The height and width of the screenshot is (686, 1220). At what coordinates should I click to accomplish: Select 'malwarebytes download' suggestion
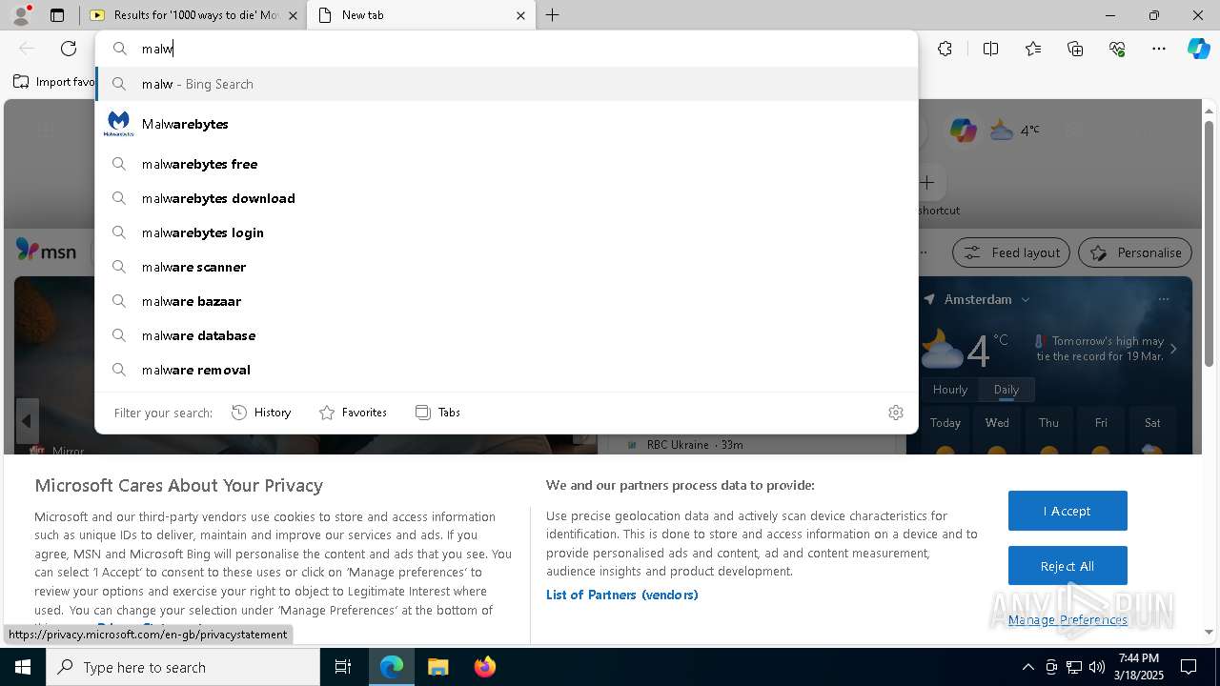pyautogui.click(x=506, y=198)
